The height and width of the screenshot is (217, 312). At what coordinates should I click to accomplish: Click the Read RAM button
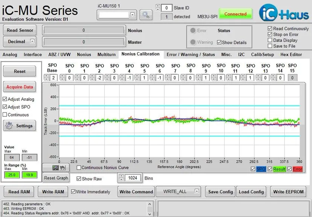[x=19, y=191]
